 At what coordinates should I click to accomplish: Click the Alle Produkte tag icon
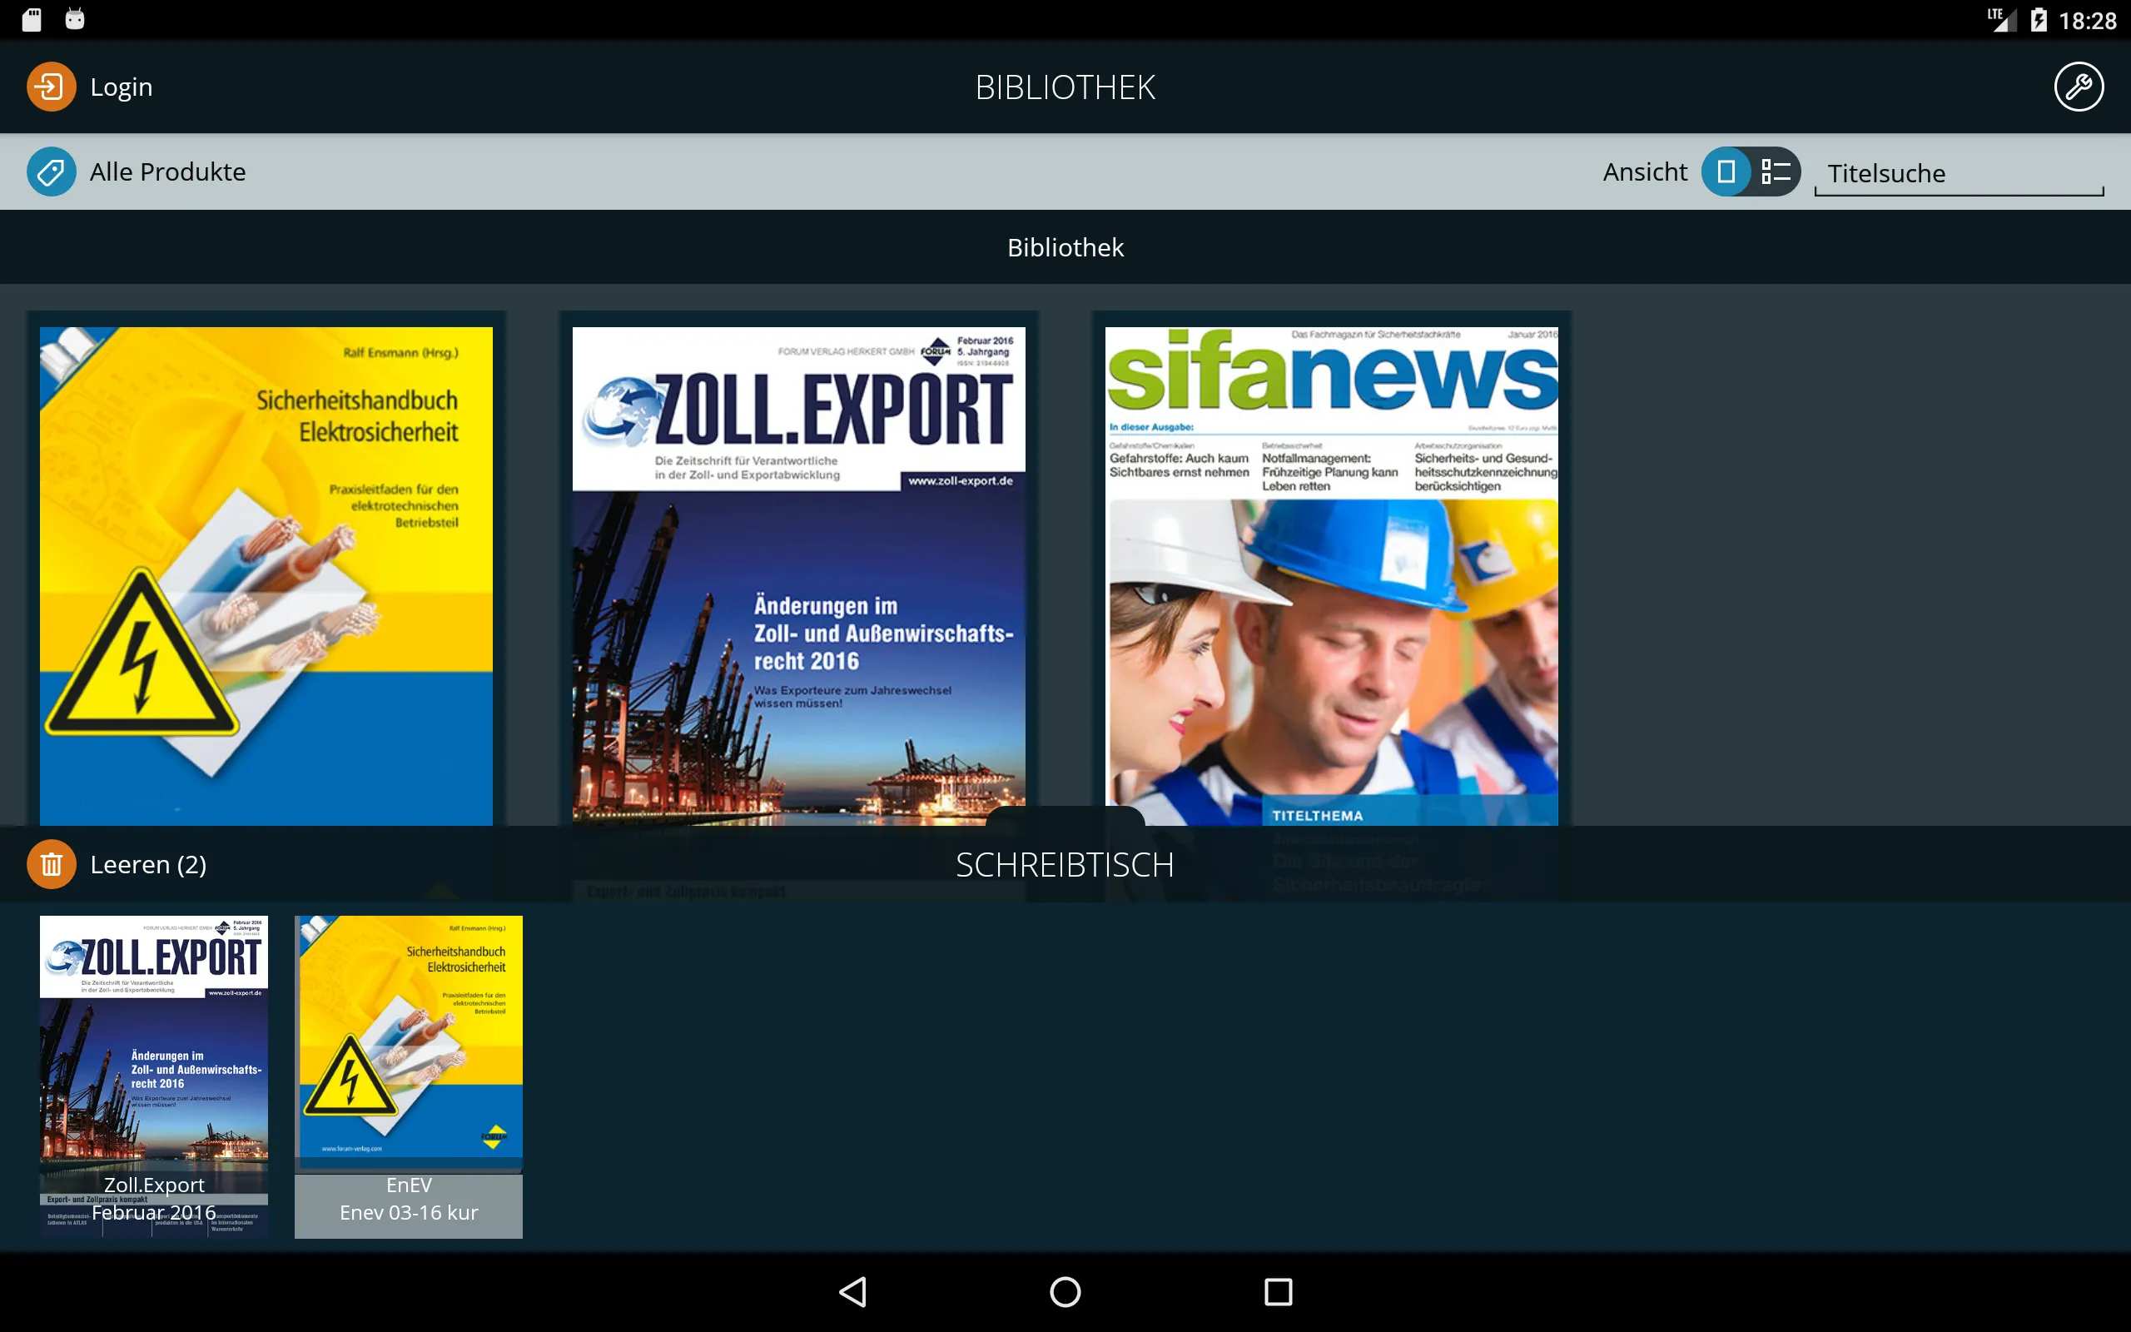(x=51, y=171)
